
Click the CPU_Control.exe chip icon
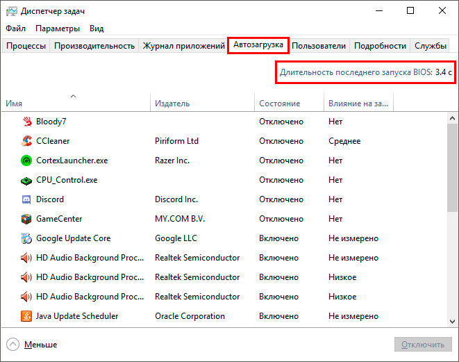click(x=26, y=181)
